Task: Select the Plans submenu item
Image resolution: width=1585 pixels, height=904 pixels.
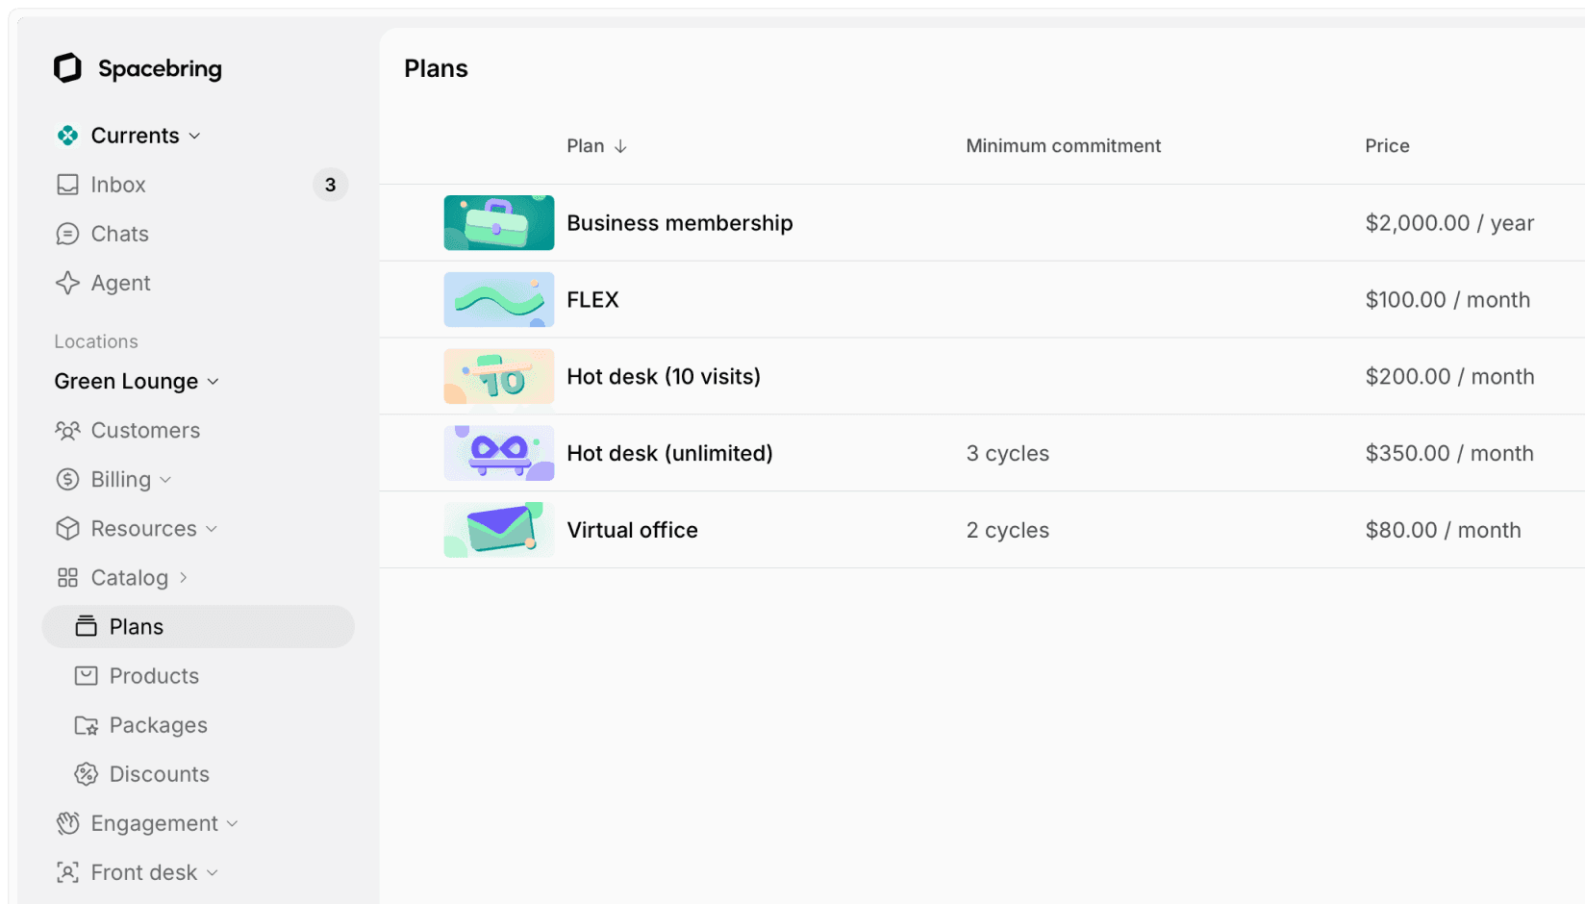Action: [x=198, y=626]
